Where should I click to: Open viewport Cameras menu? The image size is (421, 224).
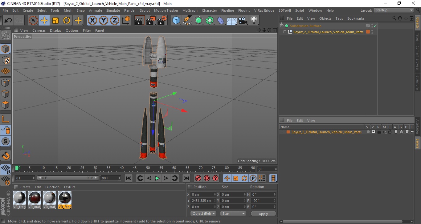click(x=39, y=30)
